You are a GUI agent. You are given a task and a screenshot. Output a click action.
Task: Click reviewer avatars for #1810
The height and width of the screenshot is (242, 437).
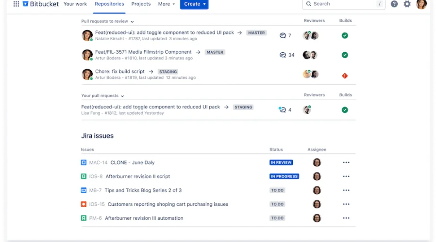310,55
